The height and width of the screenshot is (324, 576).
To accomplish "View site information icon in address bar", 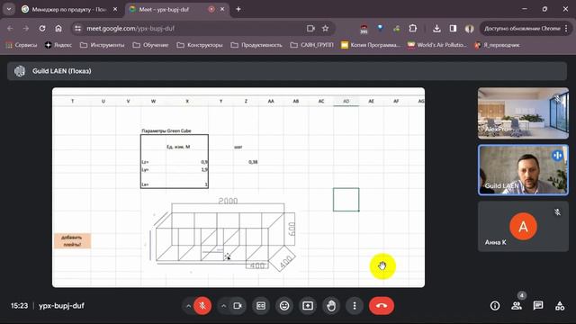I will (x=78, y=28).
